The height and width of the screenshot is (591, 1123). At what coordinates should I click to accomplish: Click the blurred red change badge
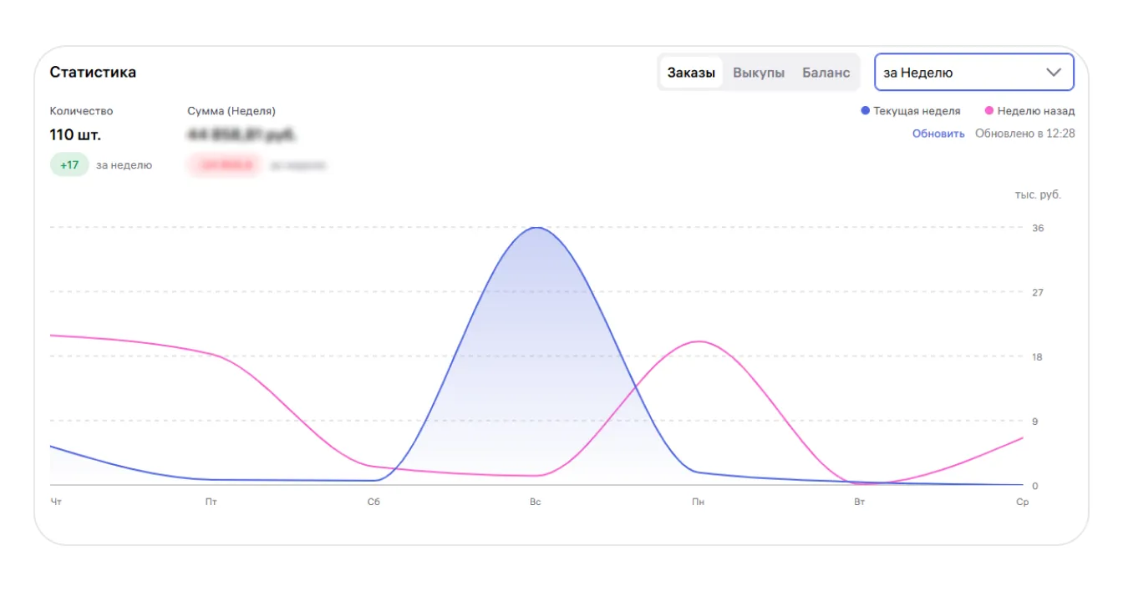coord(224,165)
